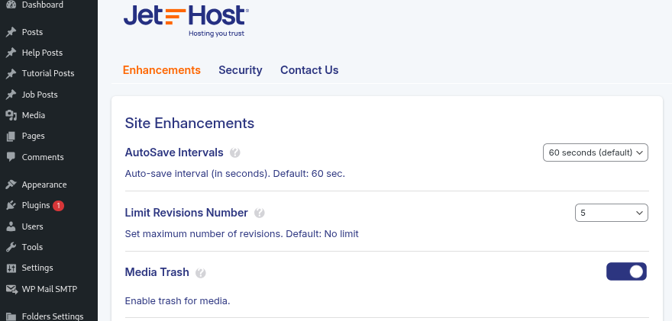Click the 'Auto-save interval (in seconds)' description
The image size is (672, 321).
(235, 174)
